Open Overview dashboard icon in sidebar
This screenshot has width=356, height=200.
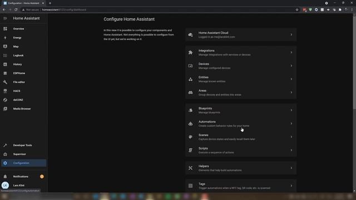click(x=5, y=29)
